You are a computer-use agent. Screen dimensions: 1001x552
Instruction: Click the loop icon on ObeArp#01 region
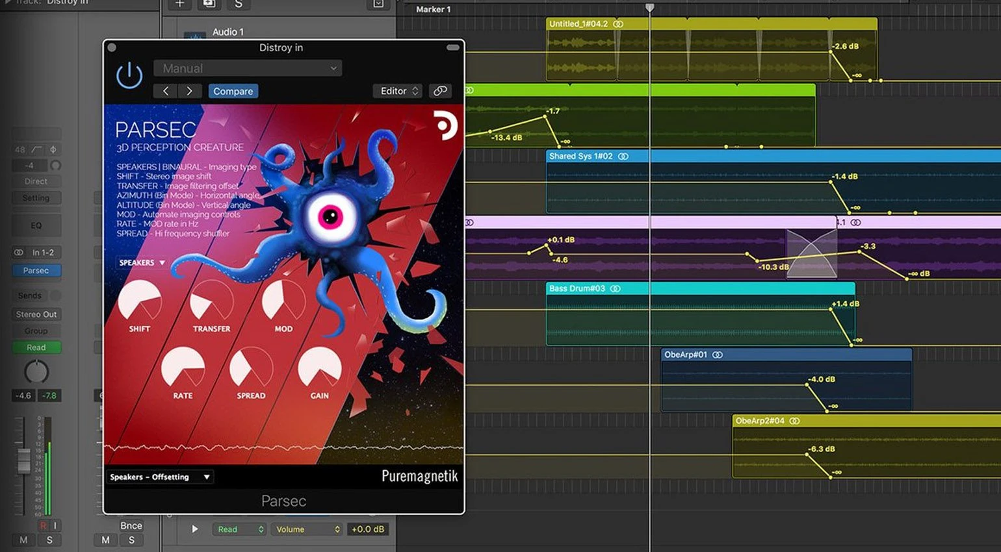[x=718, y=355]
